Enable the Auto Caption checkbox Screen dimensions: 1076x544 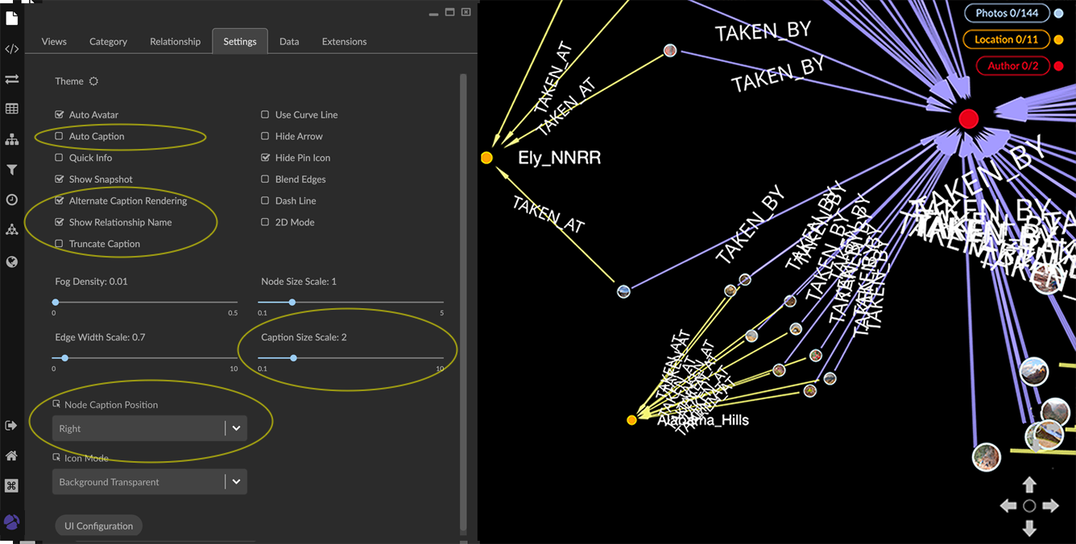pyautogui.click(x=59, y=136)
